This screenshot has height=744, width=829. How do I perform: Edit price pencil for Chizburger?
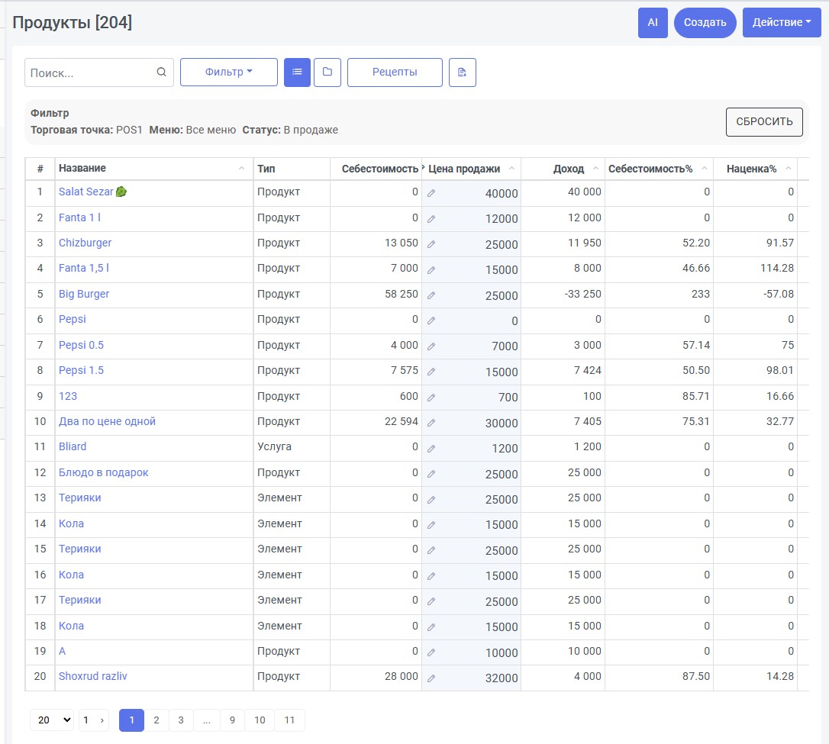(x=431, y=244)
